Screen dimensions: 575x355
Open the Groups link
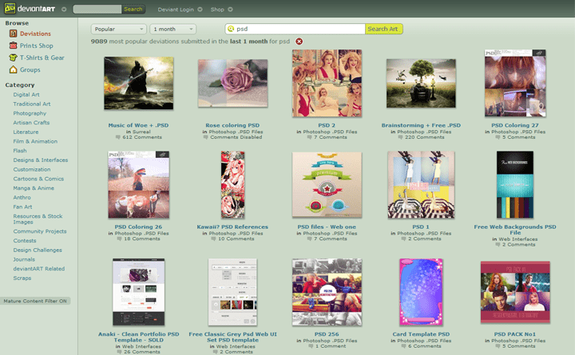pos(30,70)
